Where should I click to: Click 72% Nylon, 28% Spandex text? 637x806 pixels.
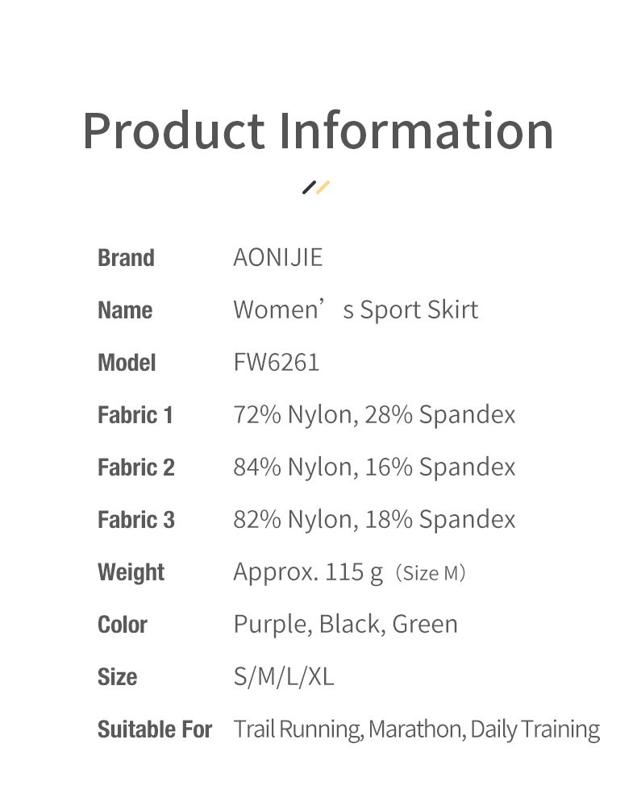coord(374,414)
